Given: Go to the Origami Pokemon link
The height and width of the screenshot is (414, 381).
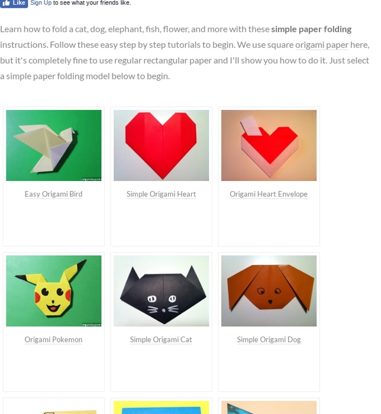Looking at the screenshot, I should (x=54, y=339).
